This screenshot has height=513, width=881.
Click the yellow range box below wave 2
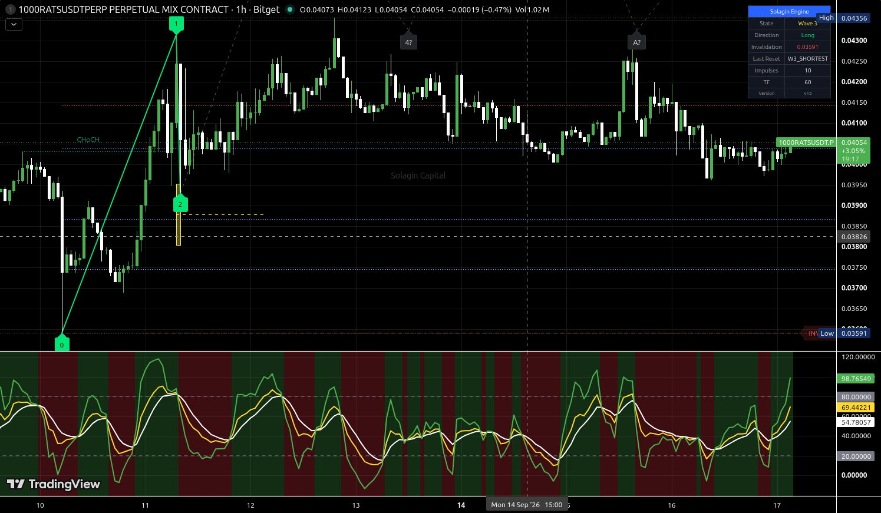(x=179, y=214)
